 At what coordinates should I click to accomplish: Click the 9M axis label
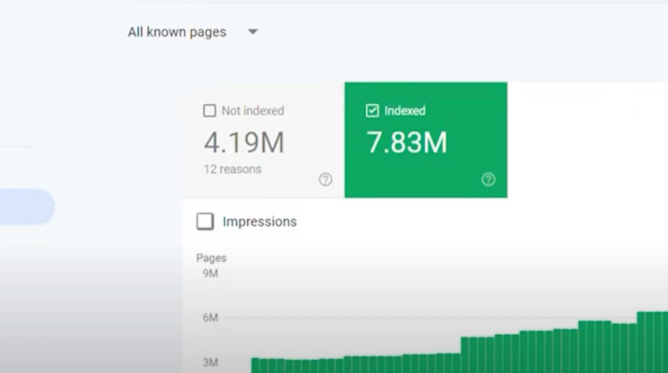pyautogui.click(x=210, y=274)
